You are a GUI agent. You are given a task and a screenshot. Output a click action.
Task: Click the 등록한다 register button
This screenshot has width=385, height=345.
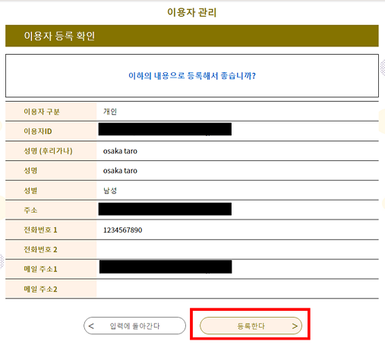pos(251,326)
